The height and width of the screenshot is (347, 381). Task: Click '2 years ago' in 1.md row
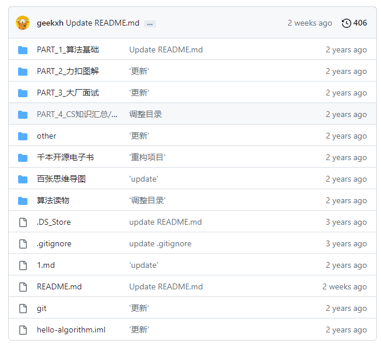(x=346, y=265)
